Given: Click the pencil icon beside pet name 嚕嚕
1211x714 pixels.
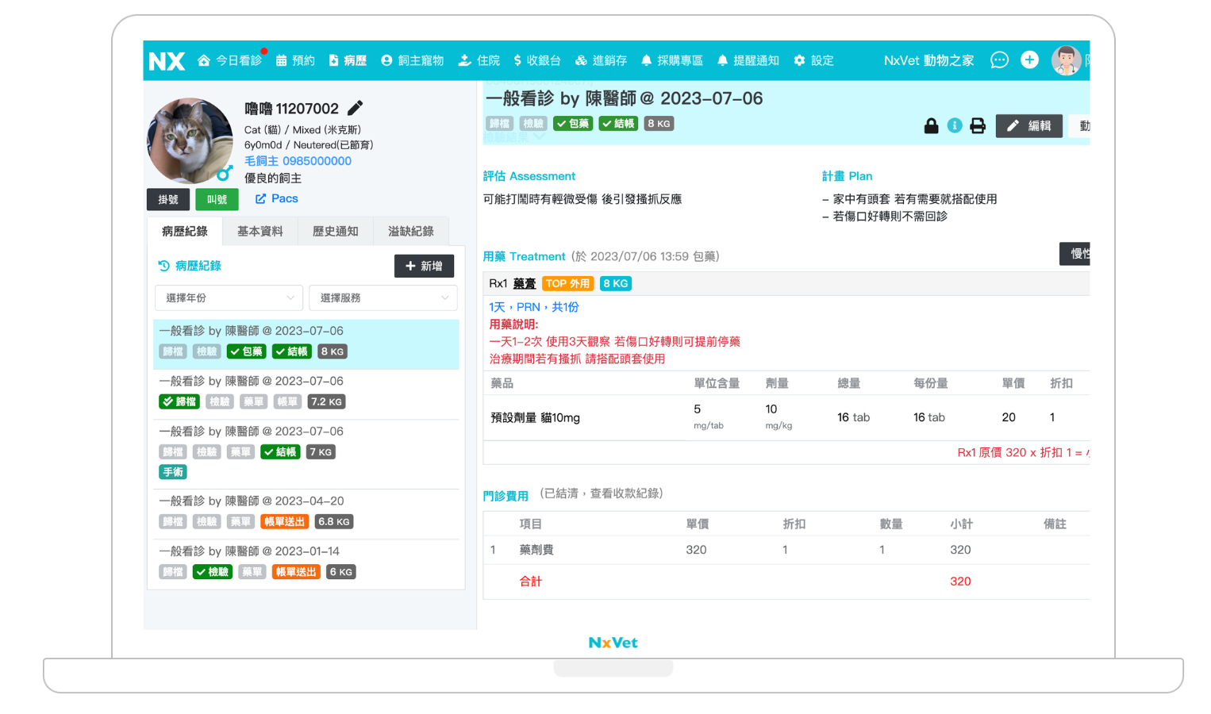Looking at the screenshot, I should pos(356,108).
